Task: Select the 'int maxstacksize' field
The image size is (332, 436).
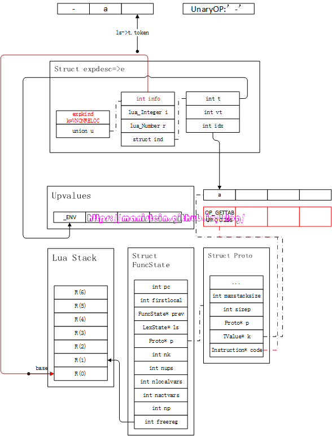Action: click(x=237, y=296)
